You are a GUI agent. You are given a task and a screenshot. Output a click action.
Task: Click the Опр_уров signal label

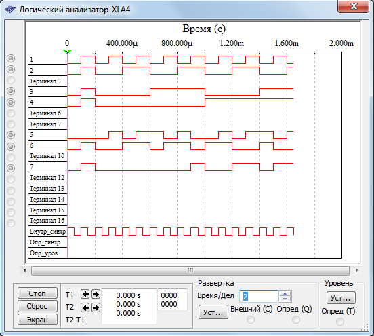[43, 253]
